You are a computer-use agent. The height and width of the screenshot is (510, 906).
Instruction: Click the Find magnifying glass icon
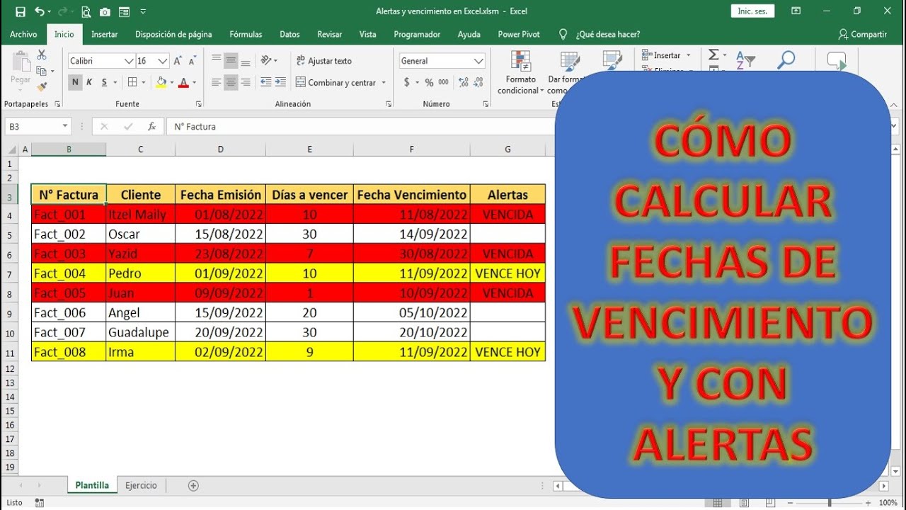[x=786, y=60]
